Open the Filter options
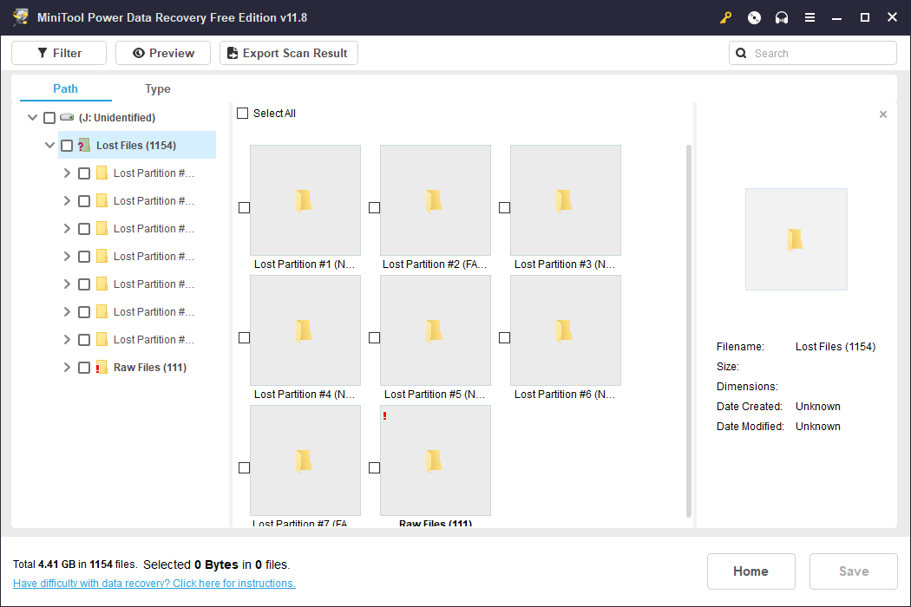911x607 pixels. pyautogui.click(x=59, y=53)
